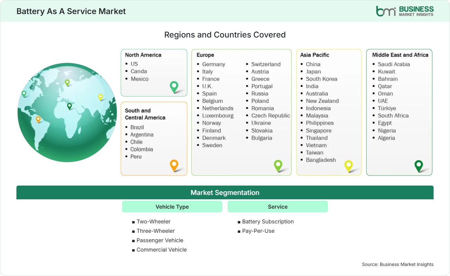Click U.K. in Europe list
Viewport: 450px width, 276px height.
point(207,86)
